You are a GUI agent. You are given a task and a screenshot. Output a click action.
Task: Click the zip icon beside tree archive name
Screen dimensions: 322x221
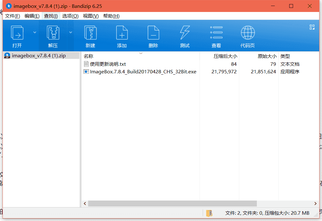[x=7, y=55]
